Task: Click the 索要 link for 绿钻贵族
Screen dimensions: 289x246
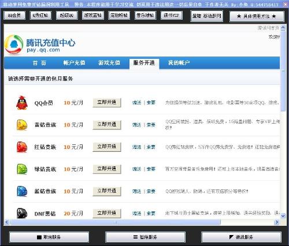Action: click(151, 169)
